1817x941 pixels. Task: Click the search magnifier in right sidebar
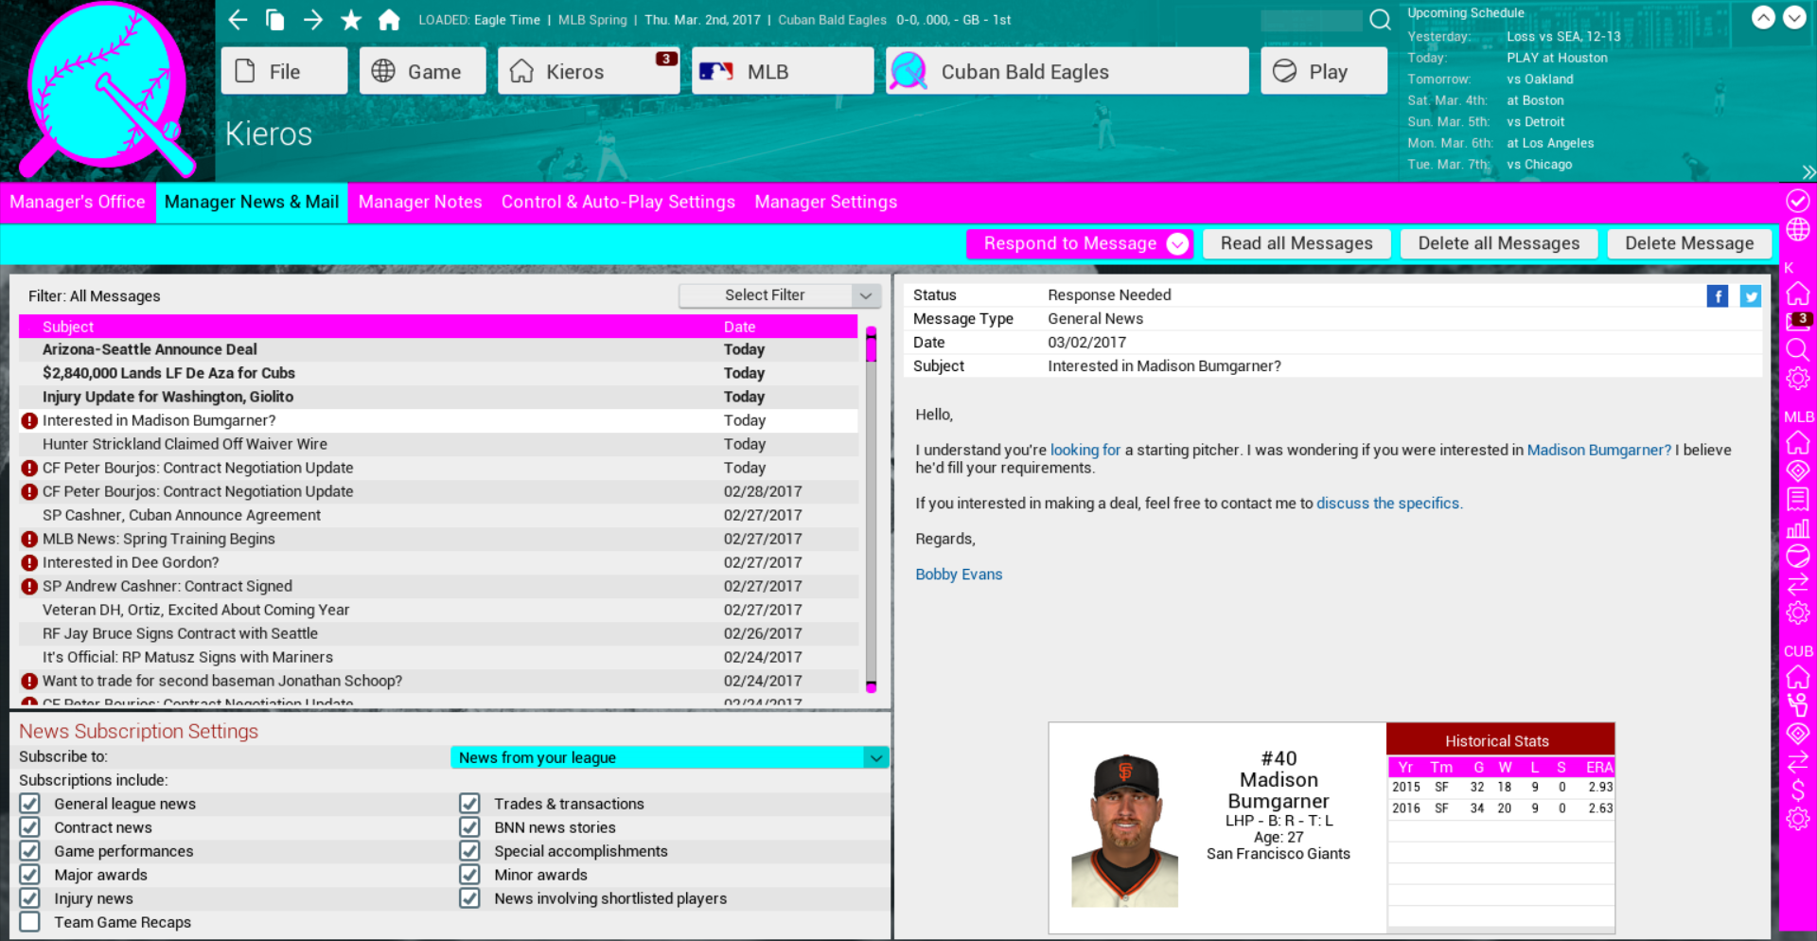click(x=1798, y=350)
